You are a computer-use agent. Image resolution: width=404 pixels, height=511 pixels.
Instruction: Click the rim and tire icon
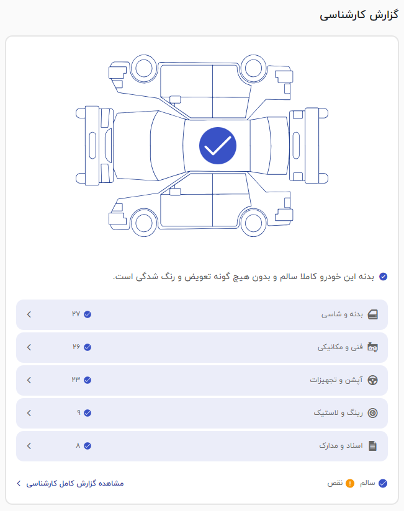372,413
